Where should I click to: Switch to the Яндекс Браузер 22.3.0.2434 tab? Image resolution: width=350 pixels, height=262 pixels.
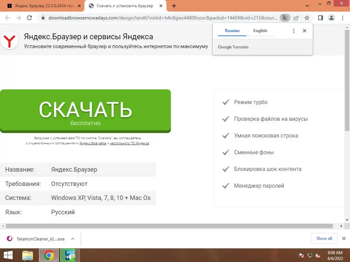coord(42,6)
